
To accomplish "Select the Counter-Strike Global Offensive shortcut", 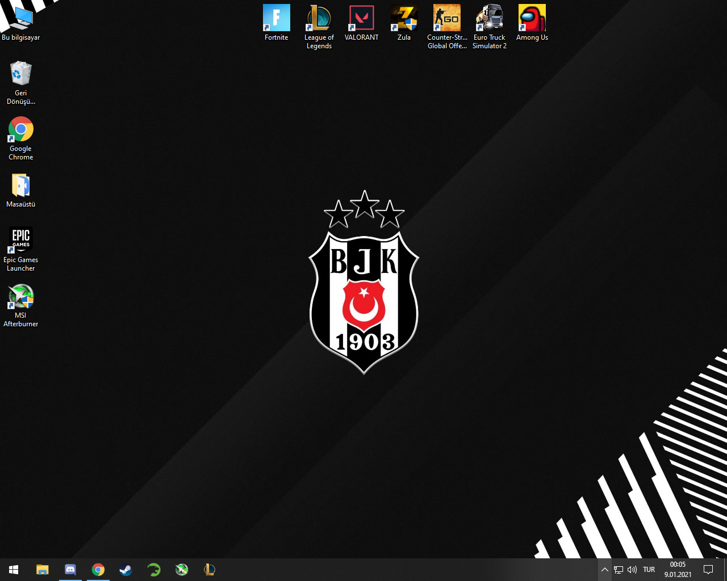I will (x=447, y=27).
